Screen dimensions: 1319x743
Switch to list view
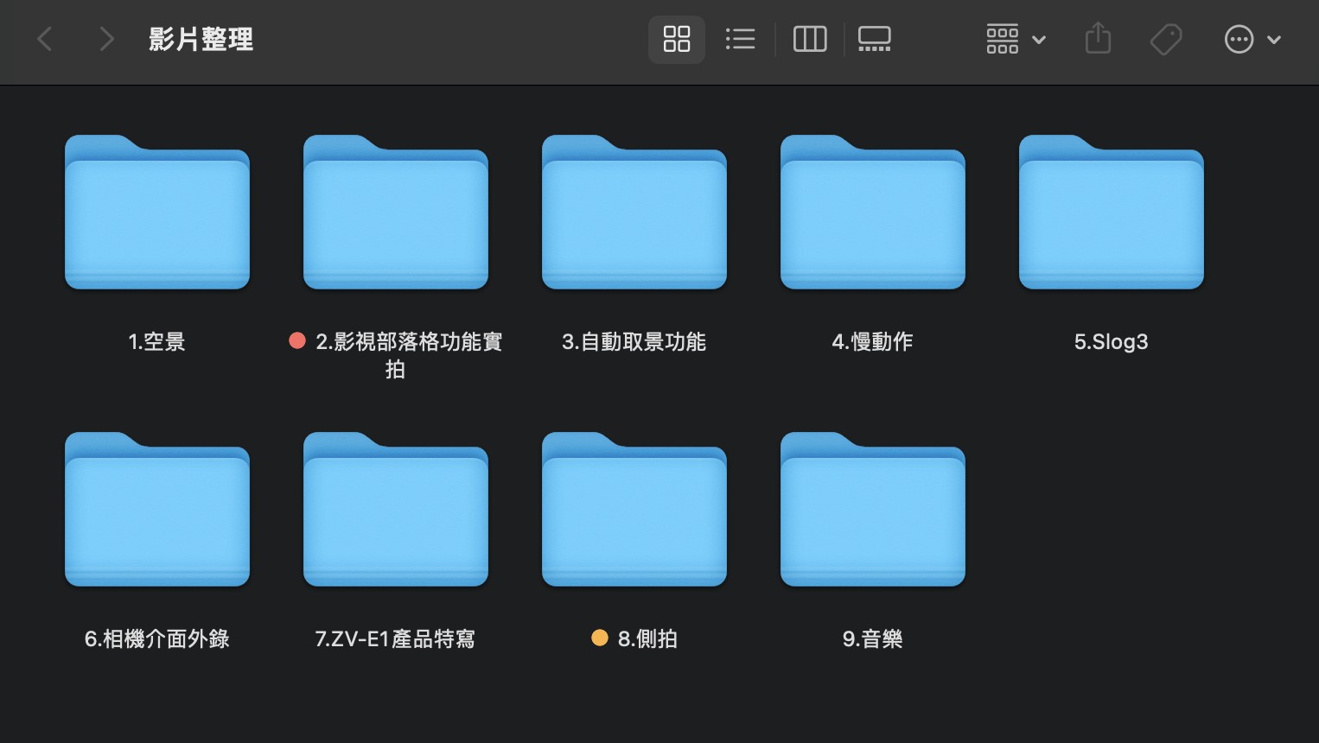(x=741, y=39)
